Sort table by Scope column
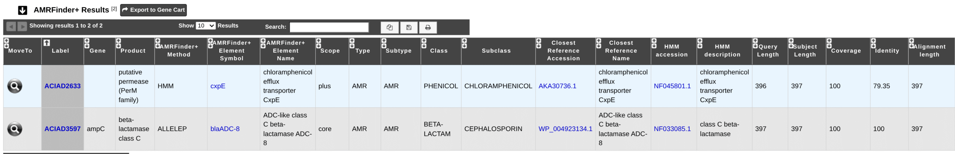This screenshot has width=955, height=154. pyautogui.click(x=330, y=51)
